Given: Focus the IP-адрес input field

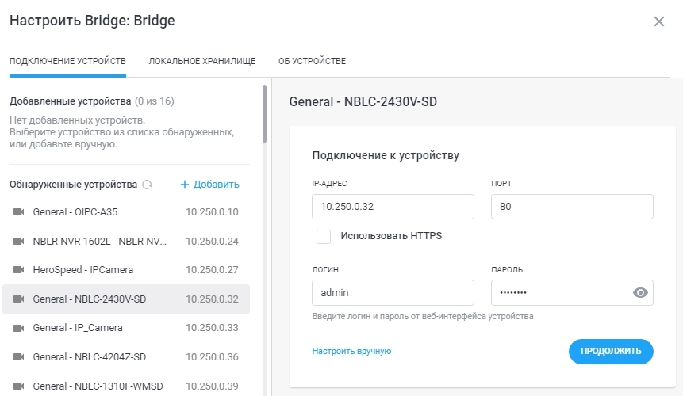Looking at the screenshot, I should click(x=393, y=207).
